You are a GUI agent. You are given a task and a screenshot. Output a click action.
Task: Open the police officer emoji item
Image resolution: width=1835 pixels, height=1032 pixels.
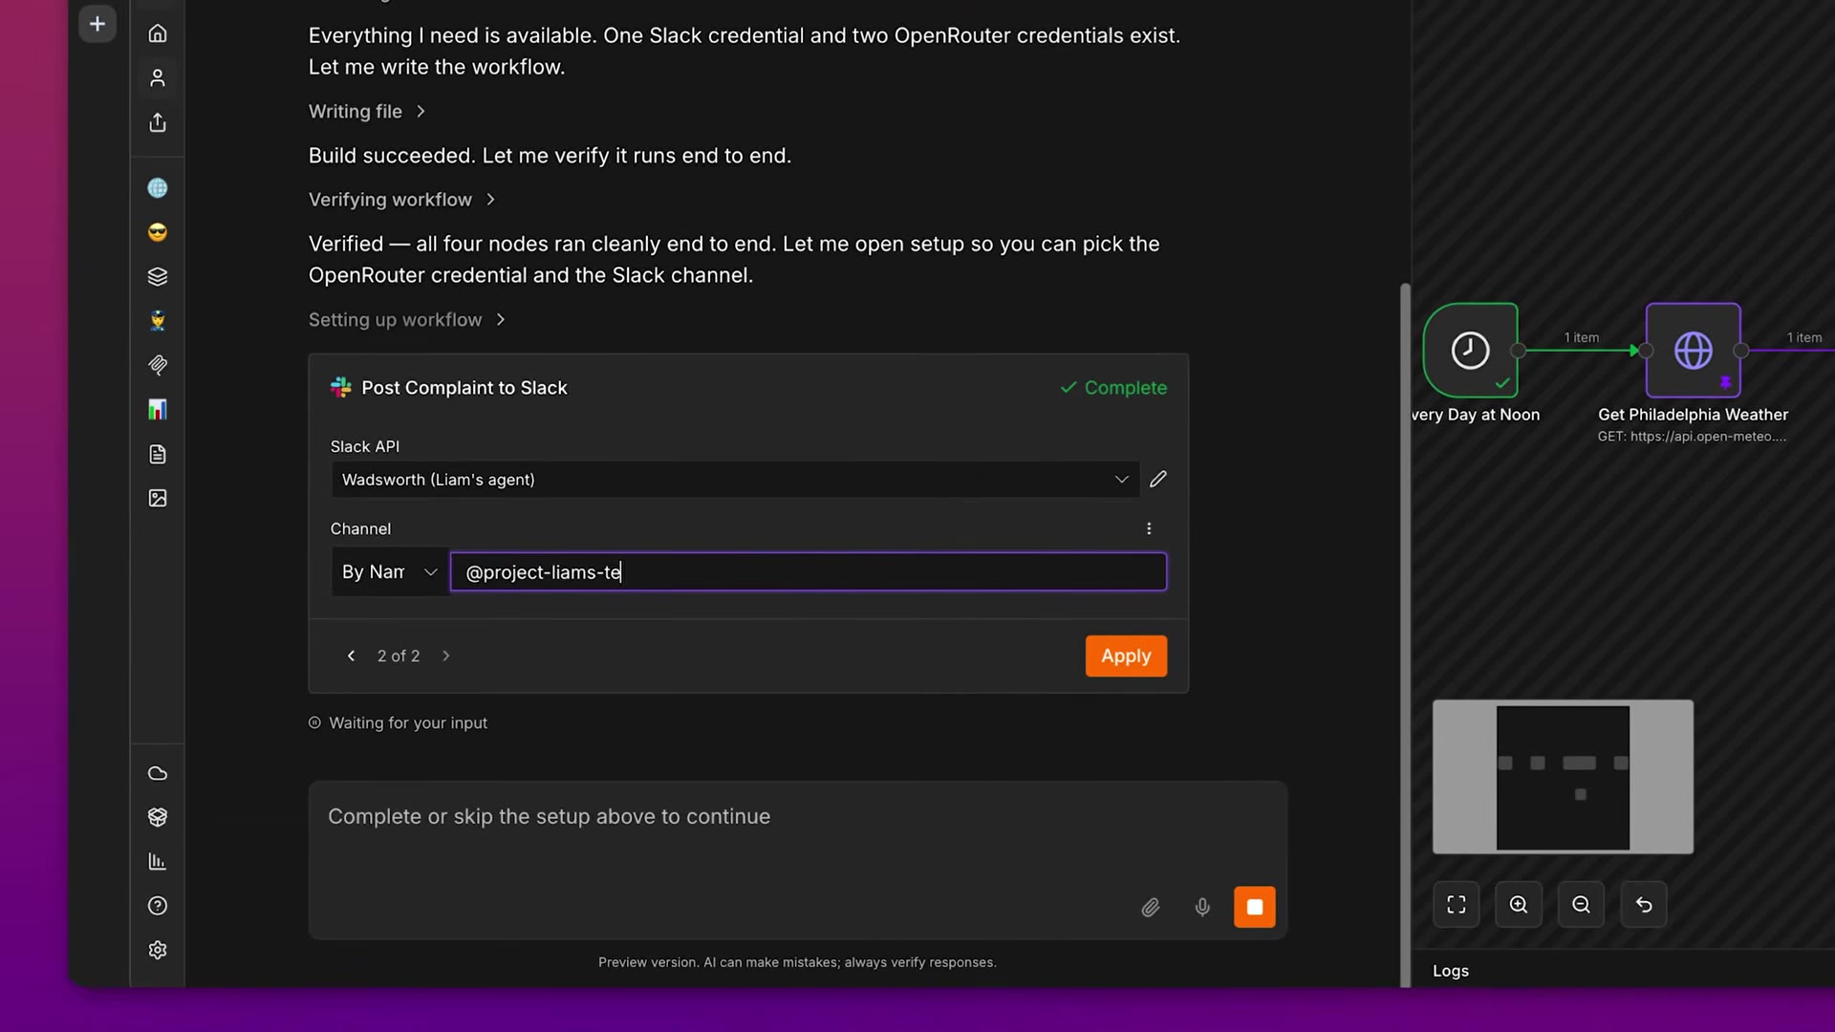click(158, 320)
